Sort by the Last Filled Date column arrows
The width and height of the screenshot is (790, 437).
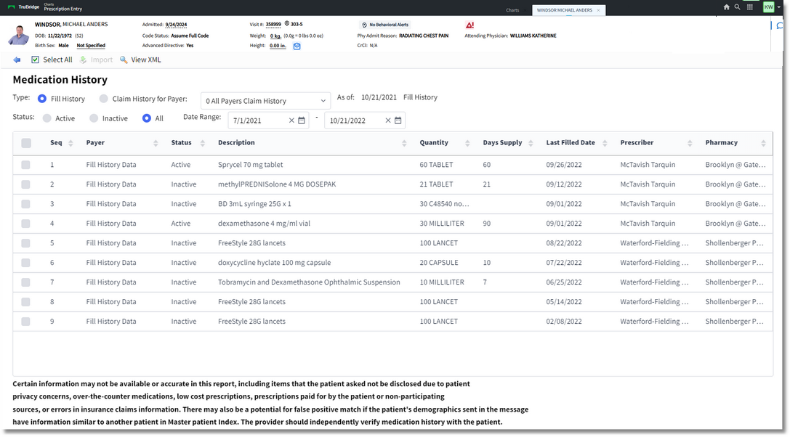605,143
